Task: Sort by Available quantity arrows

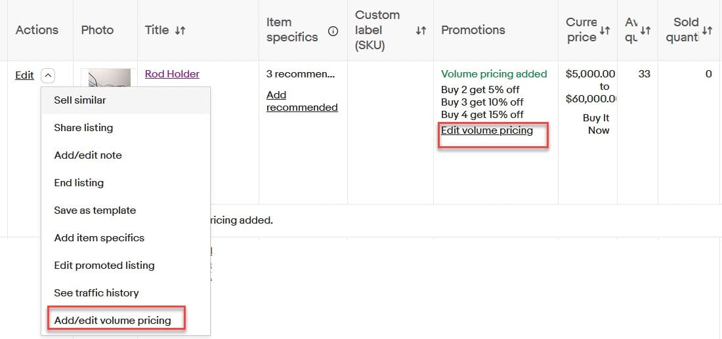Action: pos(645,30)
